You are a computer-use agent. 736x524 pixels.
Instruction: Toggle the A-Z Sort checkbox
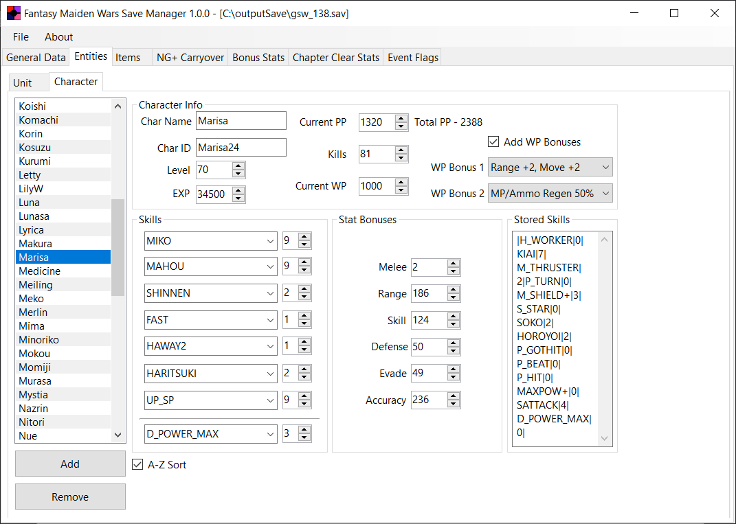137,464
